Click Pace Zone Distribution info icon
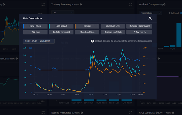The height and width of the screenshot is (115, 182). [173, 112]
